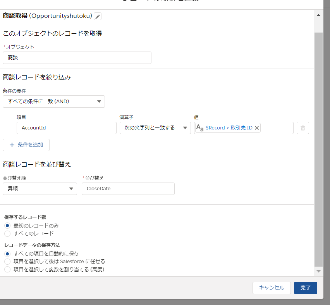The height and width of the screenshot is (305, 330).
Task: Open the 演算子 dropdown showing 次の文字列と一致する
Action: coord(155,128)
